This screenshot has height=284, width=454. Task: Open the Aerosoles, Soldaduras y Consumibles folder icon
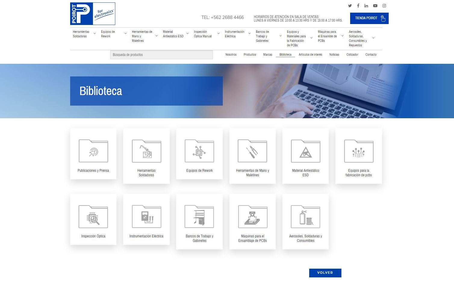pyautogui.click(x=306, y=217)
